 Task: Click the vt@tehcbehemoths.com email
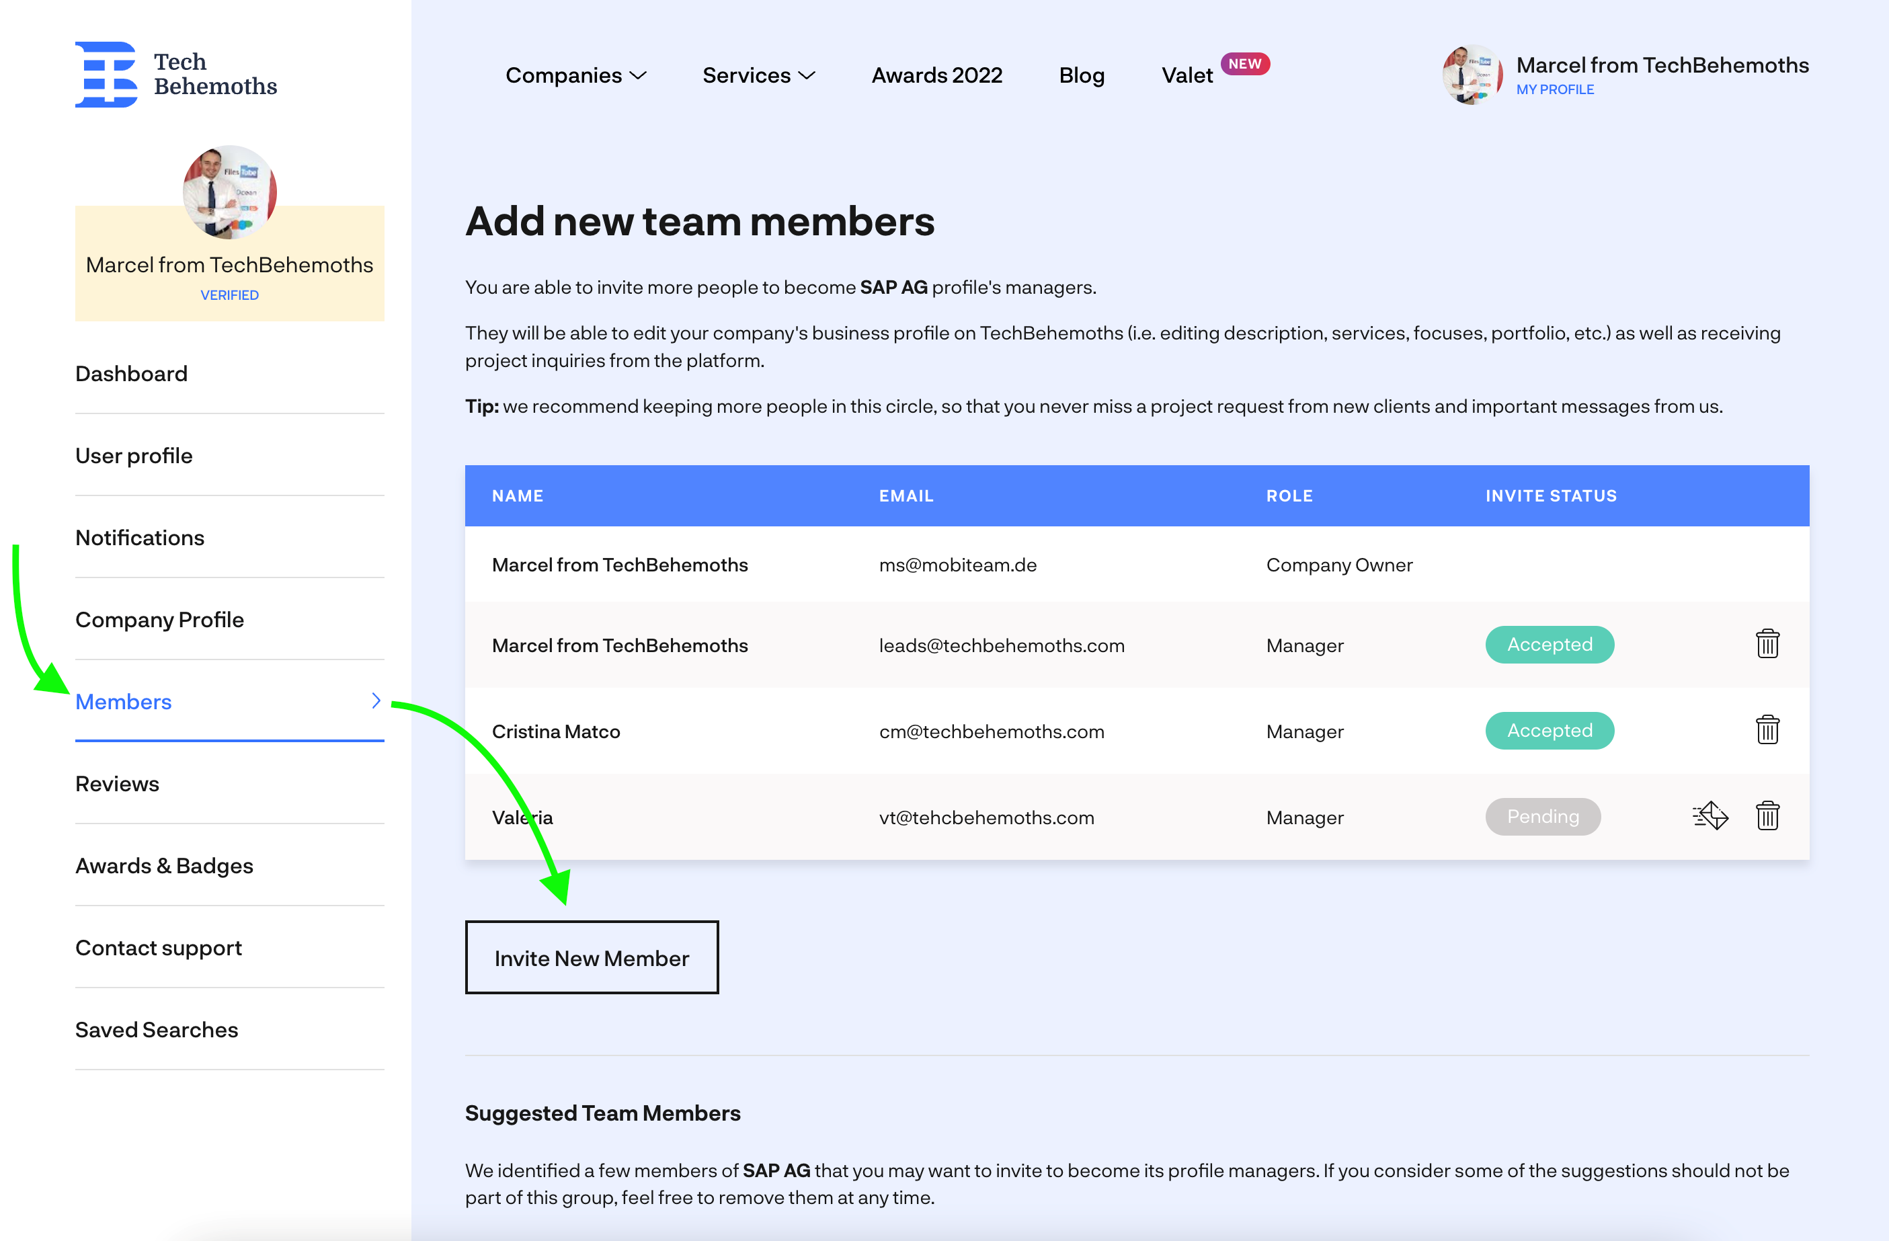[x=987, y=817]
